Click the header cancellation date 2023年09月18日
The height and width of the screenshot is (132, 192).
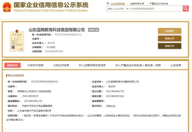tap(54, 51)
